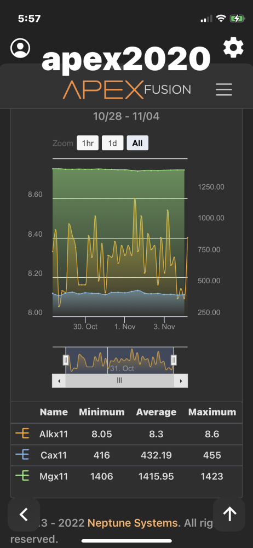Tap the APEX Fusion logo

pyautogui.click(x=127, y=89)
